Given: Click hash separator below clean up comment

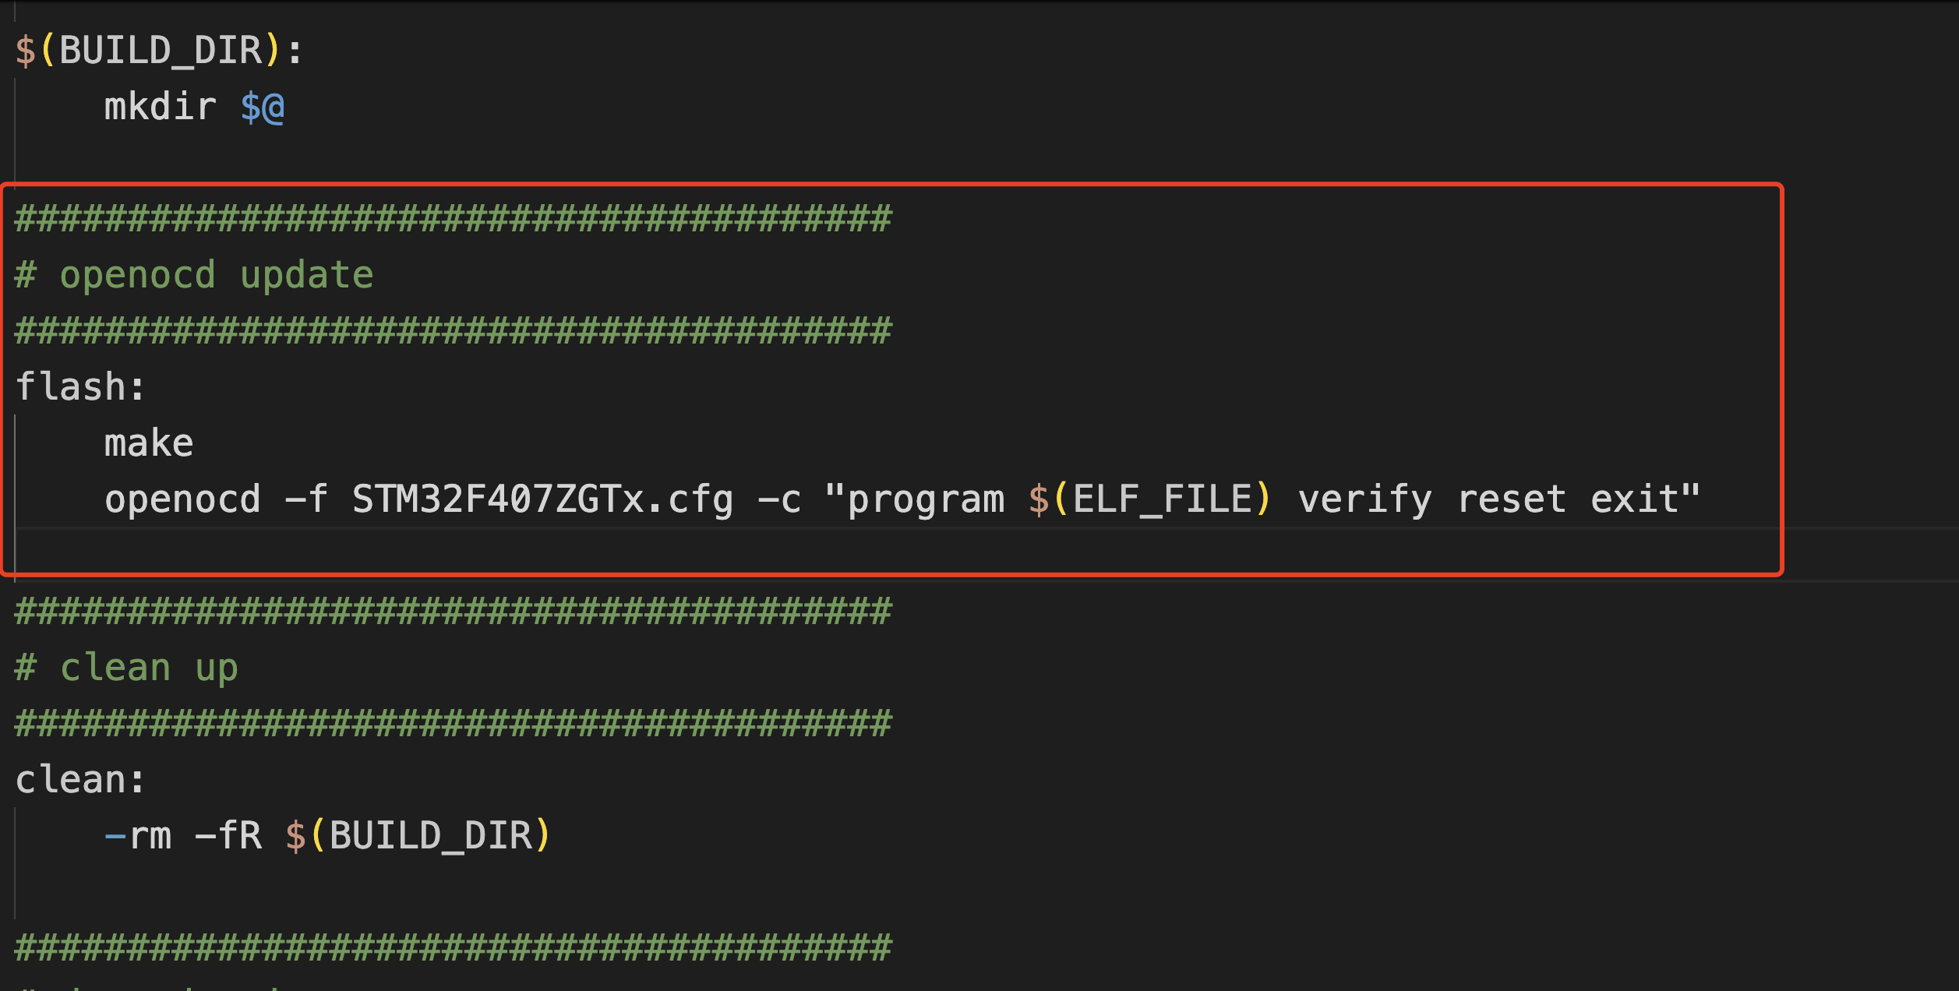Looking at the screenshot, I should pos(454,724).
